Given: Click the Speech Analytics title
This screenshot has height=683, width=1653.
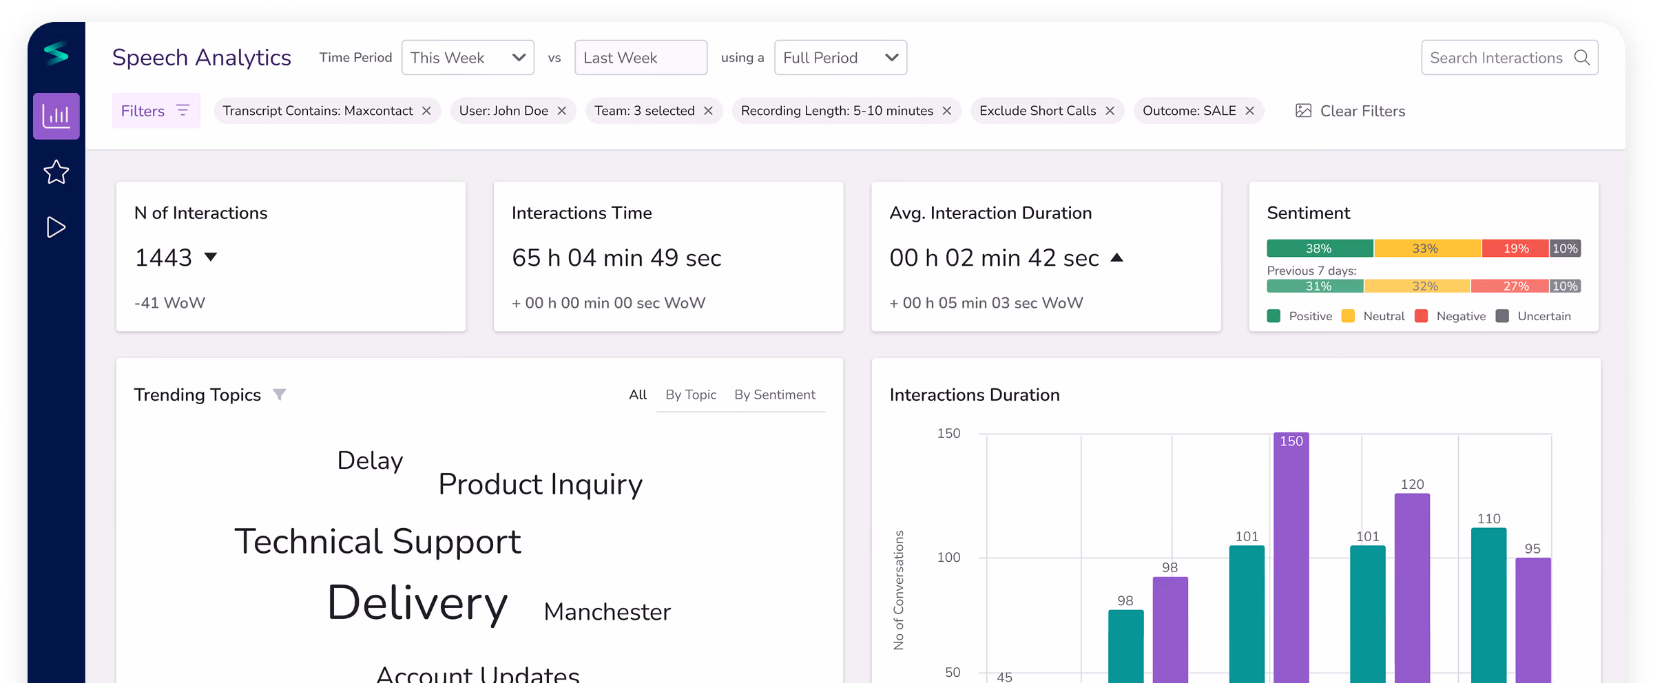Looking at the screenshot, I should (201, 58).
